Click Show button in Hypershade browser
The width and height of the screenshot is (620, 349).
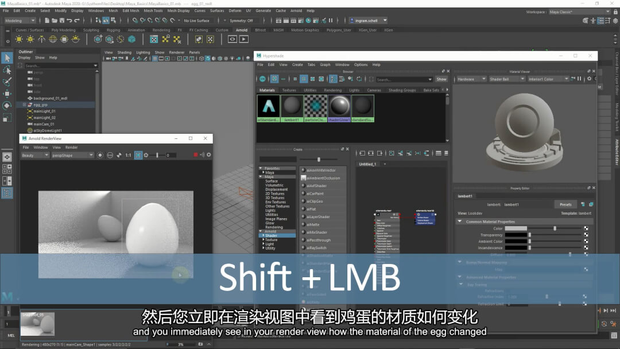point(441,79)
